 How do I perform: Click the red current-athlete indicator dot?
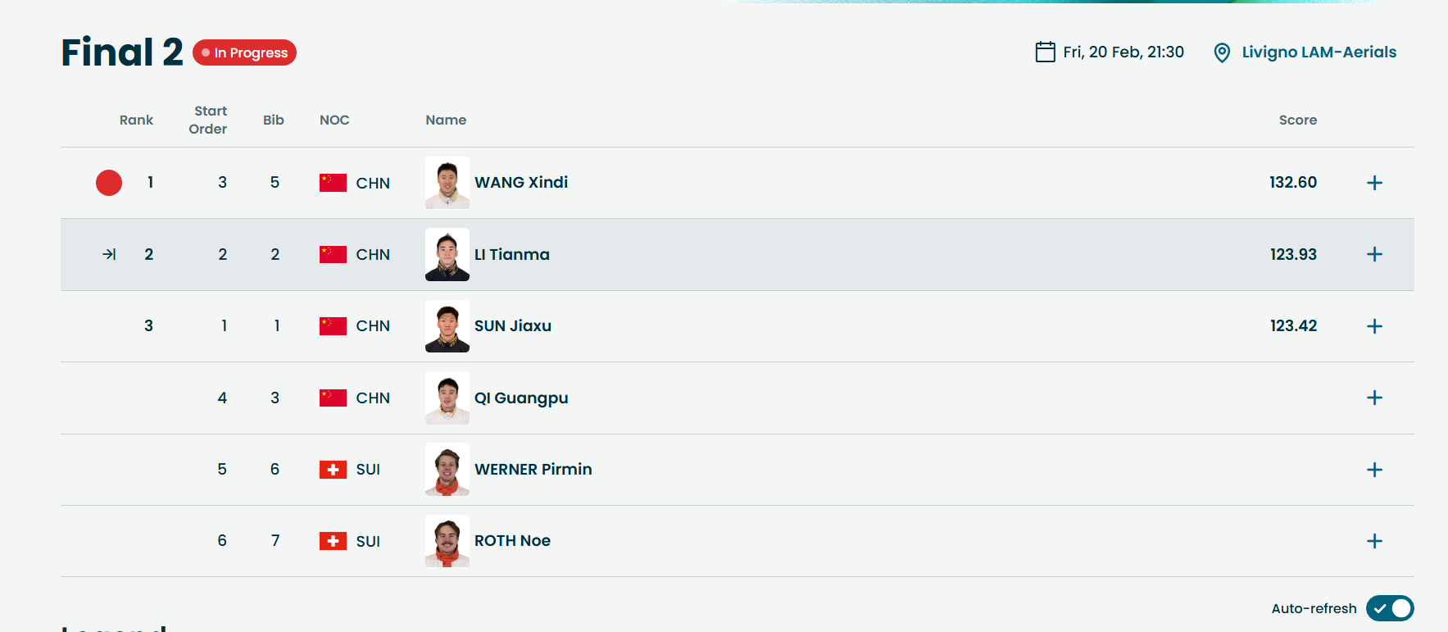tap(109, 183)
